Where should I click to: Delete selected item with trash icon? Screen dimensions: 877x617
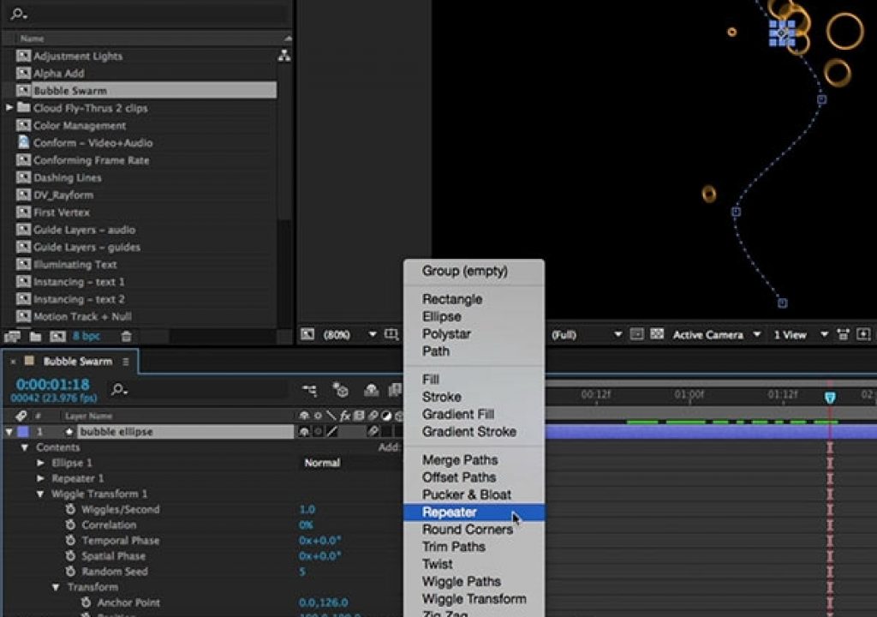(x=127, y=337)
